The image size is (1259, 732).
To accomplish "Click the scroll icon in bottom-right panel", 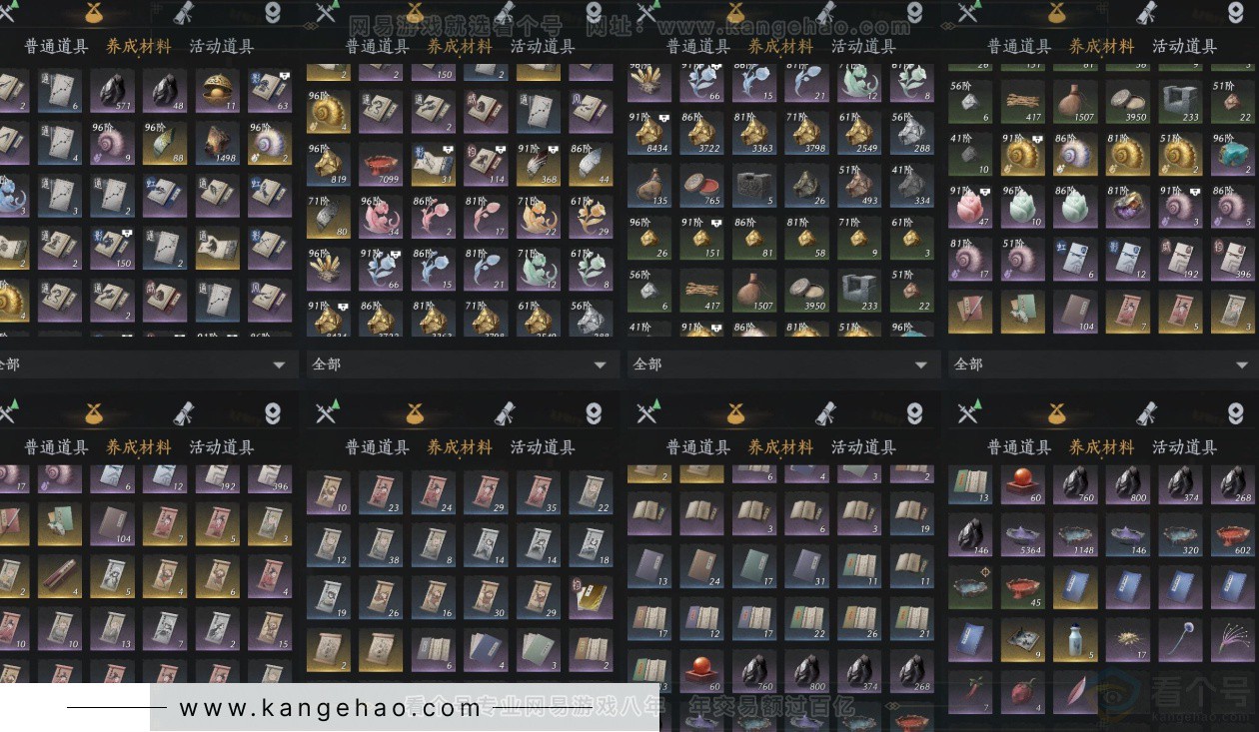I will point(1146,412).
